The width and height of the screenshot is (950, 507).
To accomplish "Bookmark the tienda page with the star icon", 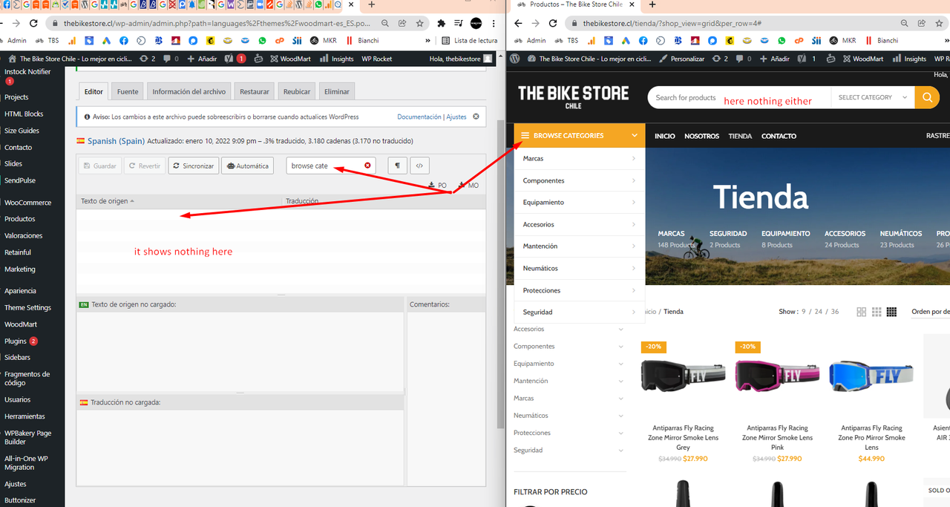I will 937,23.
